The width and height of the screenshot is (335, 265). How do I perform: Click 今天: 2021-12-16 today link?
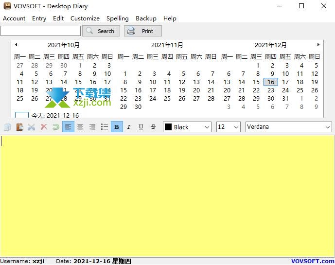(55, 116)
